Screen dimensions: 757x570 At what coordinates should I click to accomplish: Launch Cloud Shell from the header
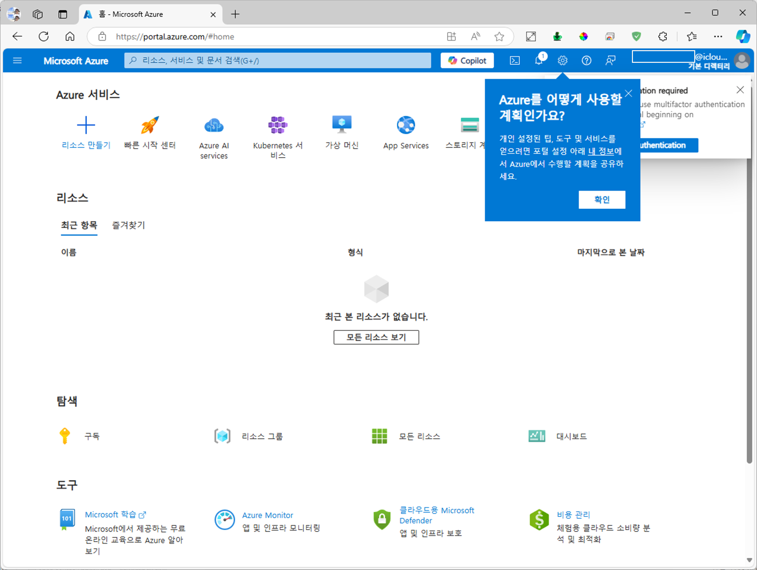(515, 61)
